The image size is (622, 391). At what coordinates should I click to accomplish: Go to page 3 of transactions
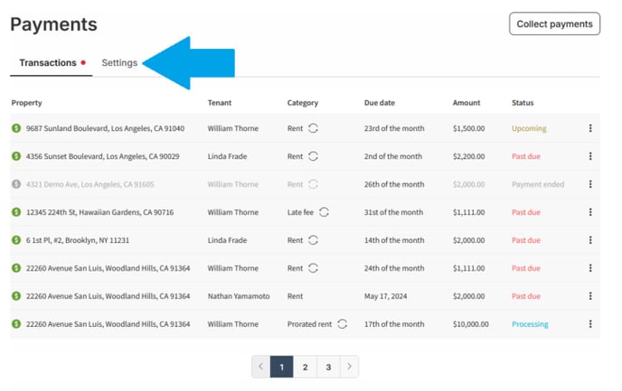[x=328, y=367]
